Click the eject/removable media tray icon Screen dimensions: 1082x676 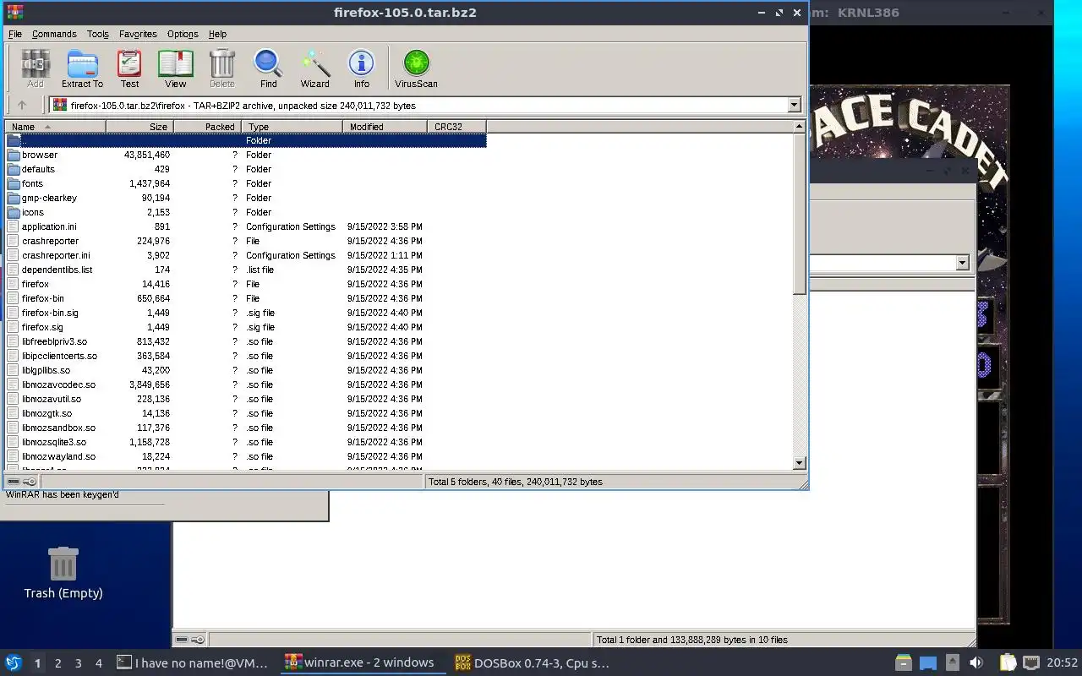(x=953, y=662)
